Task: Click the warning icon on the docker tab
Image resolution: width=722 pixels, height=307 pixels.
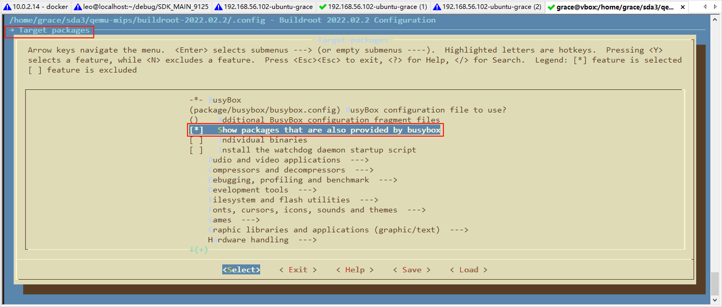Action: [7, 7]
